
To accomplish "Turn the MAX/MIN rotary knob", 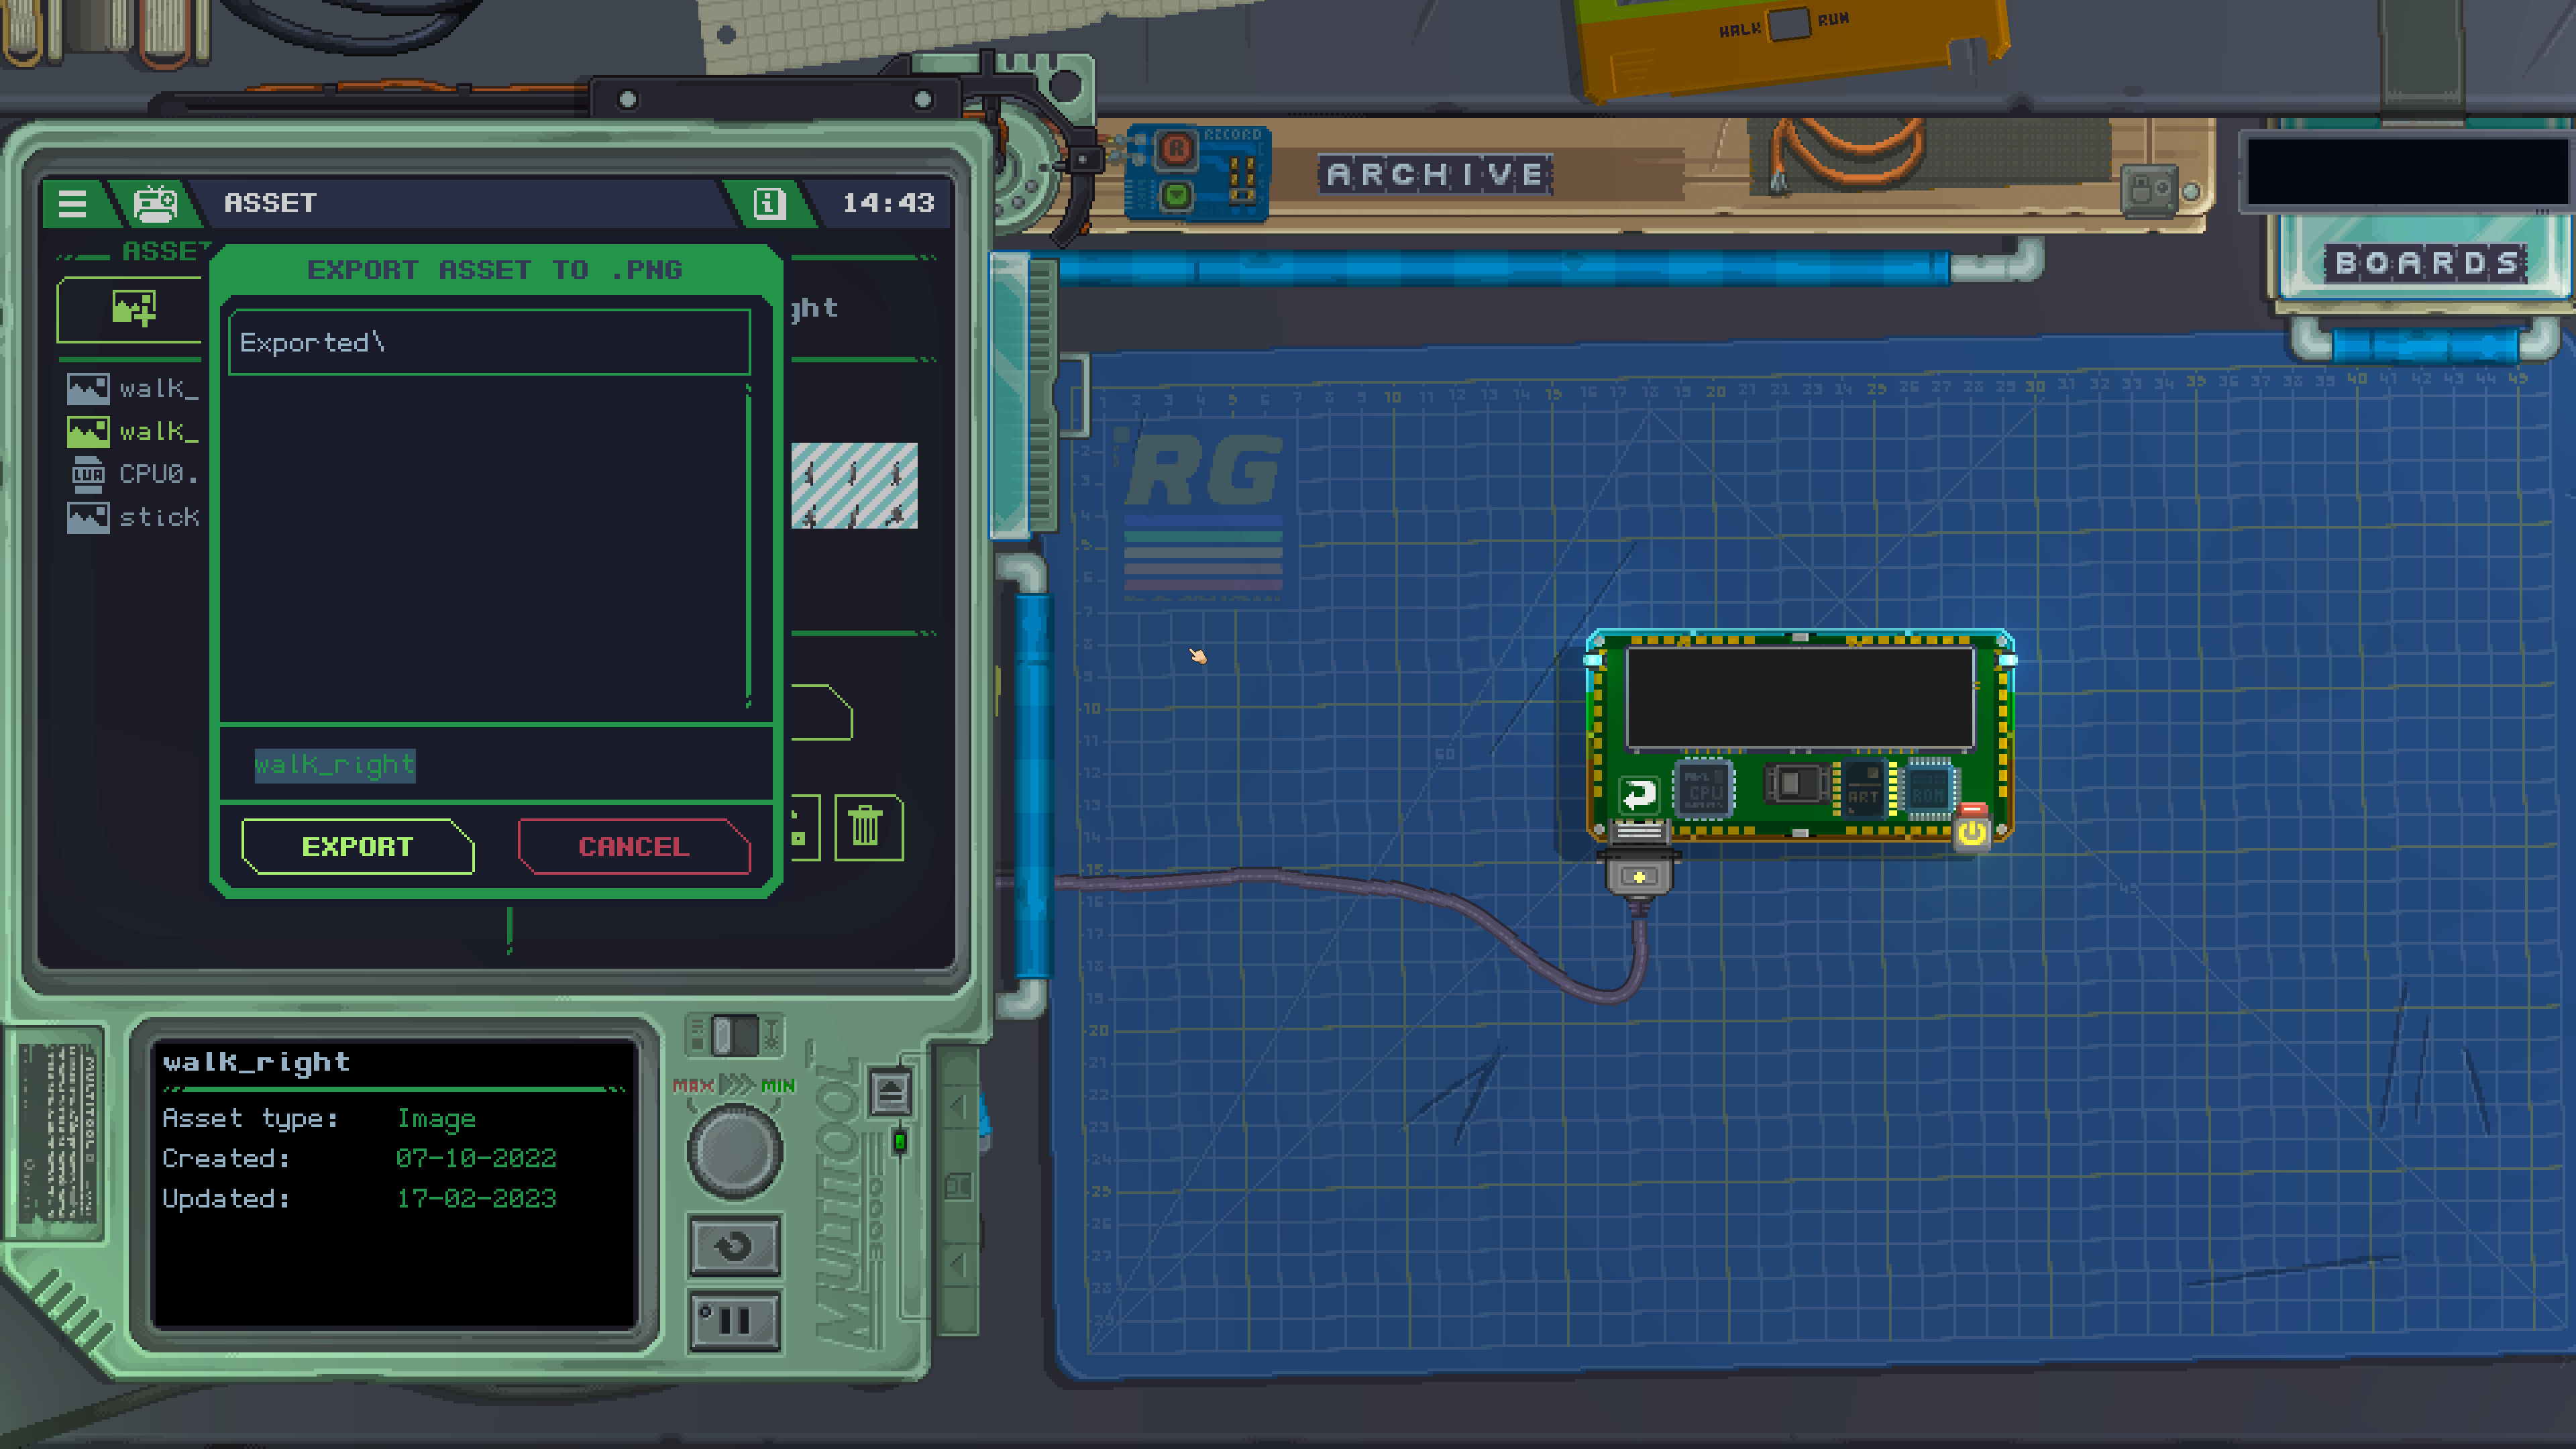I will click(735, 1152).
